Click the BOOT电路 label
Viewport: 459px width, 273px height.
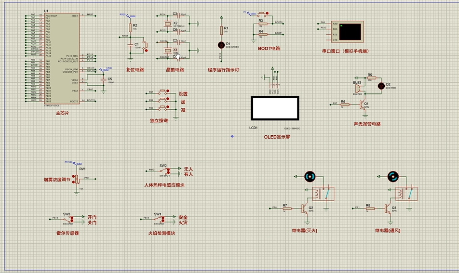269,49
